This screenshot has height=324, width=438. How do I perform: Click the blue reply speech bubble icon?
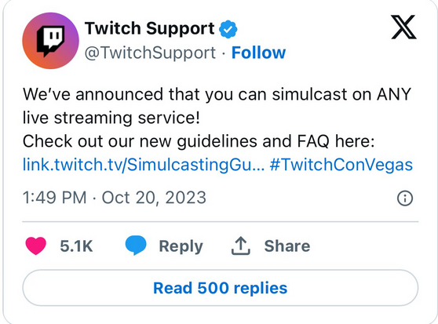[136, 246]
